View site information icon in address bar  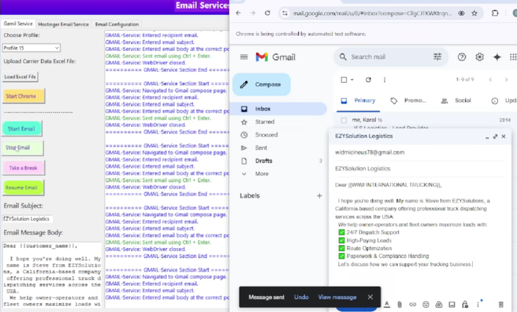click(285, 13)
